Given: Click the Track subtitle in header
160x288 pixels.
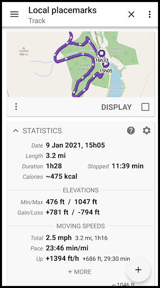Looking at the screenshot, I should pos(37,21).
